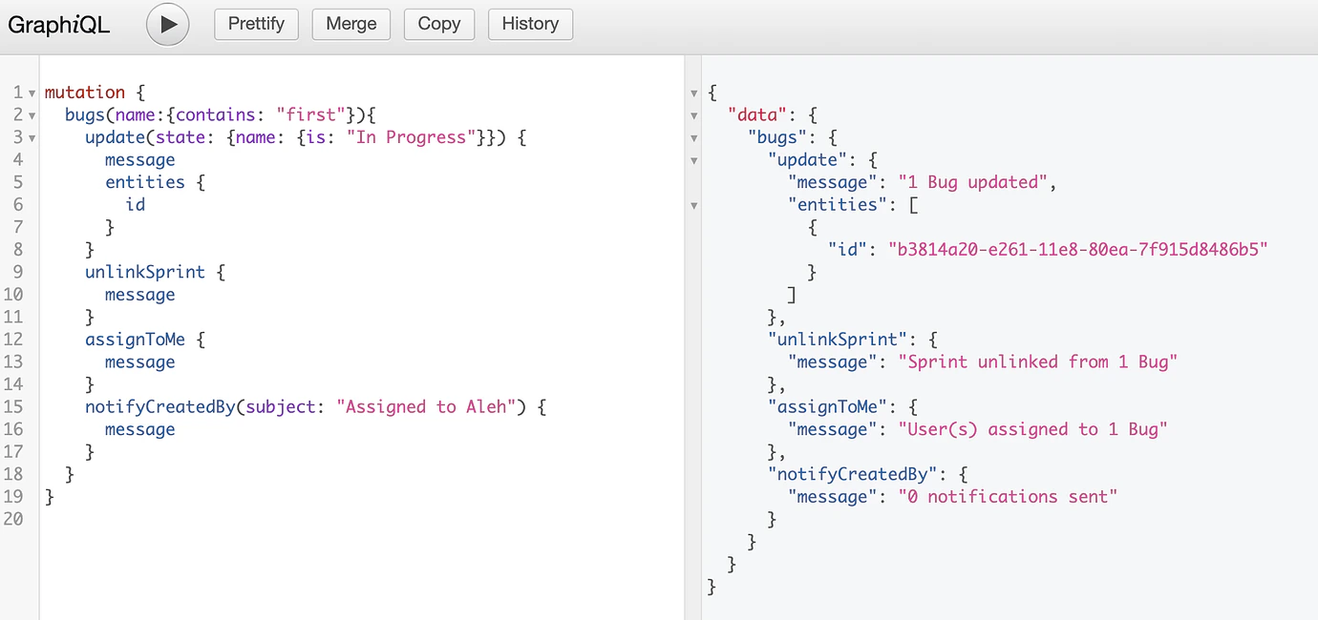Place cursor on empty line 20 of editor
This screenshot has width=1318, height=620.
tap(363, 519)
